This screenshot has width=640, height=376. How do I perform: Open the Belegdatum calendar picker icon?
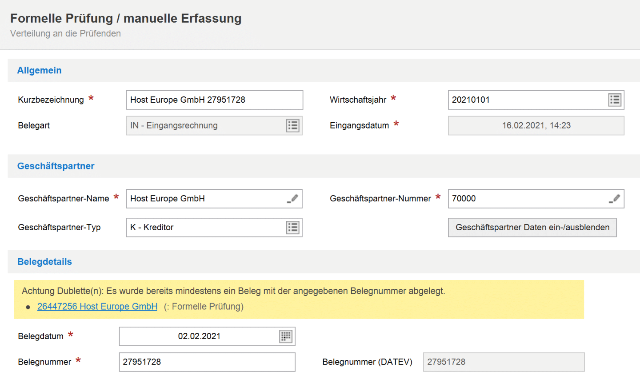tap(285, 336)
